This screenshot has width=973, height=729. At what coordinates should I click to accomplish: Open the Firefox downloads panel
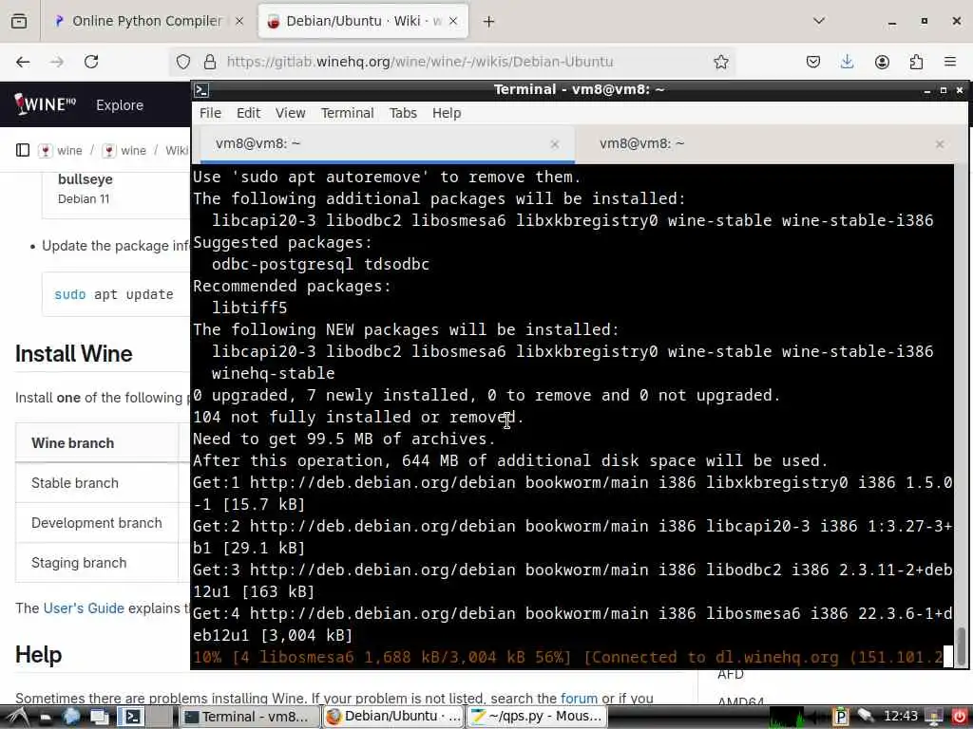point(847,62)
